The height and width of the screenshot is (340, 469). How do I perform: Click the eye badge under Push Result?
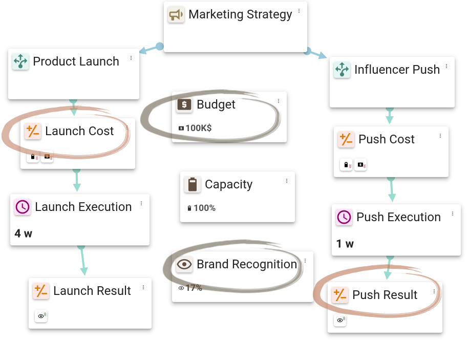point(340,320)
